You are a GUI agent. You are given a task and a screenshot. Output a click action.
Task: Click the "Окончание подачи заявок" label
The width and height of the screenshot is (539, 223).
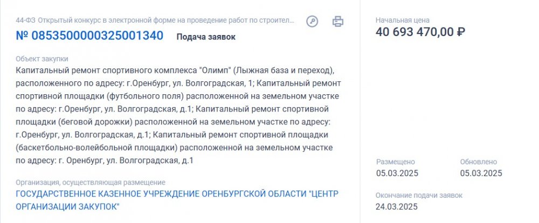[419, 196]
